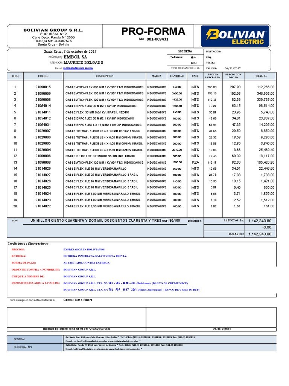Click the TOTAL Bs. column header

pos(260,76)
